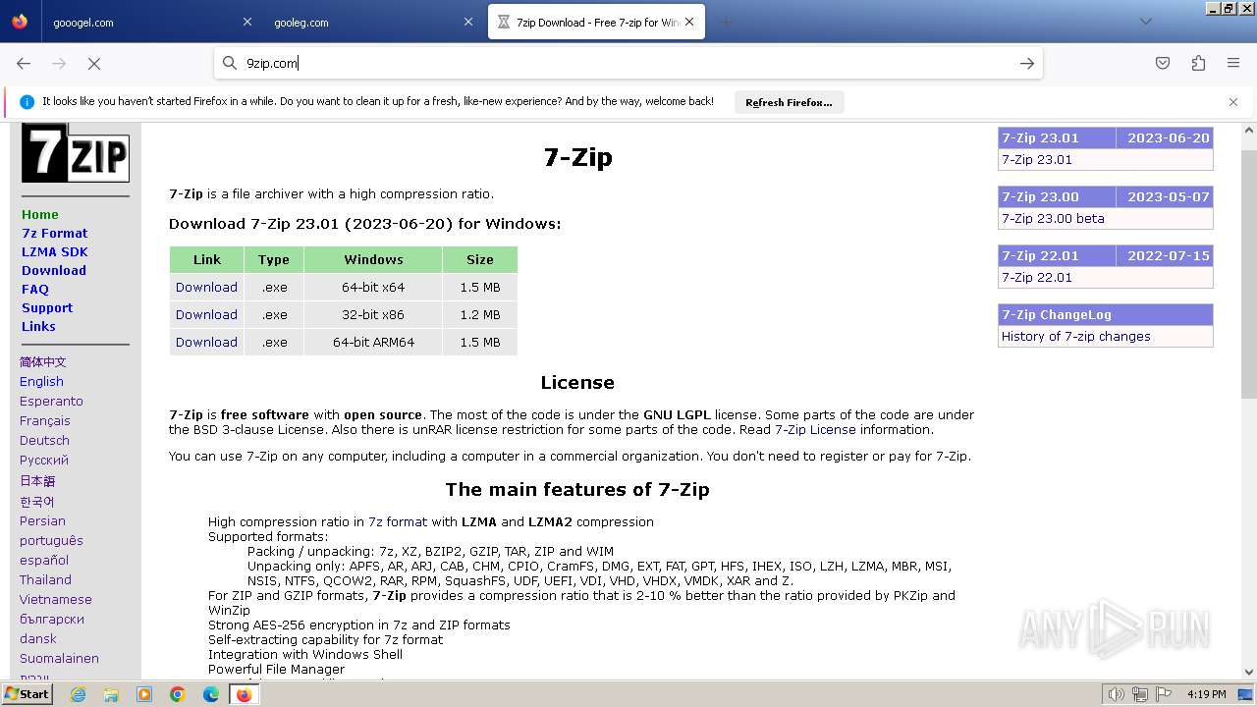Dismiss the refresh Firefox notification bar
The image size is (1257, 707).
point(1233,102)
